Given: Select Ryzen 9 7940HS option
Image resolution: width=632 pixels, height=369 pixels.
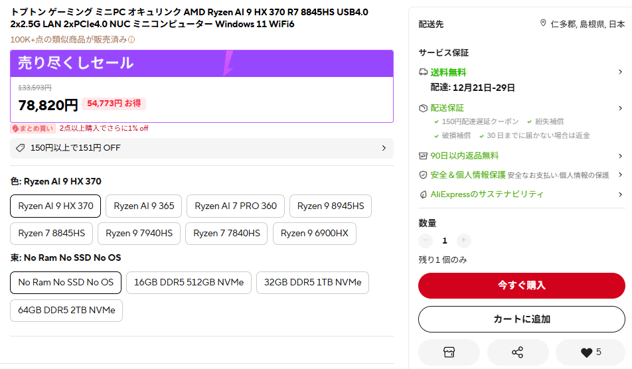Looking at the screenshot, I should [x=139, y=233].
